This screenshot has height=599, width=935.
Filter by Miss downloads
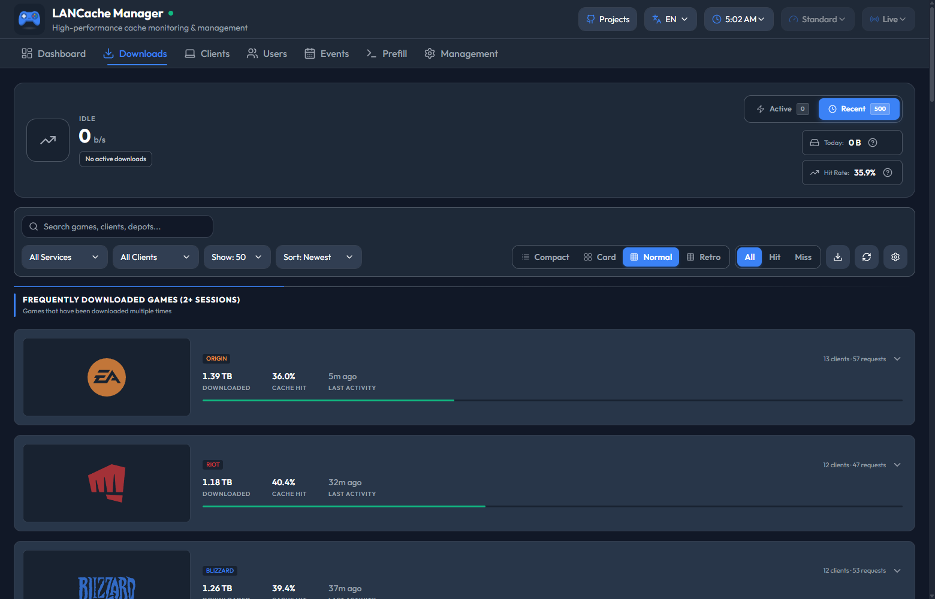click(x=803, y=257)
